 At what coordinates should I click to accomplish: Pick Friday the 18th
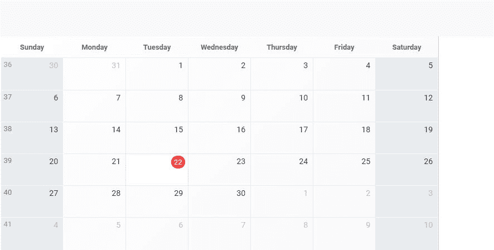click(x=366, y=130)
